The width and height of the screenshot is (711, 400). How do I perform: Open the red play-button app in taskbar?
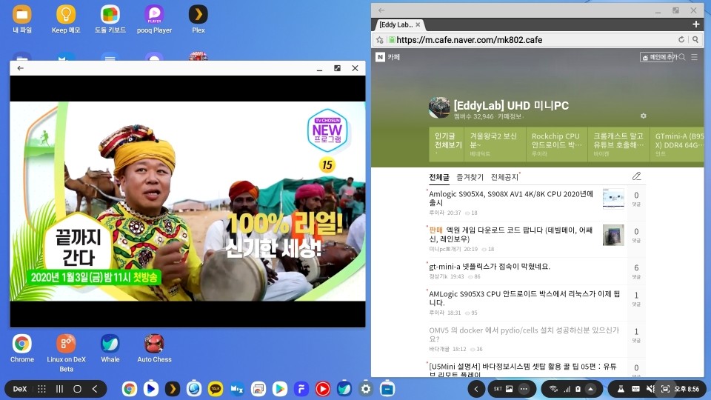tap(323, 389)
